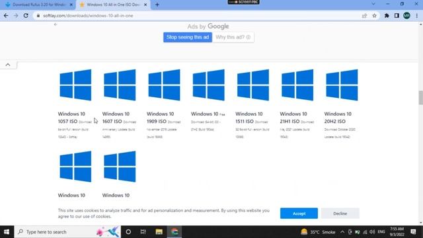Image resolution: width=423 pixels, height=238 pixels.
Task: Open the weather widget showing 35°C Smoke
Action: tap(318, 232)
